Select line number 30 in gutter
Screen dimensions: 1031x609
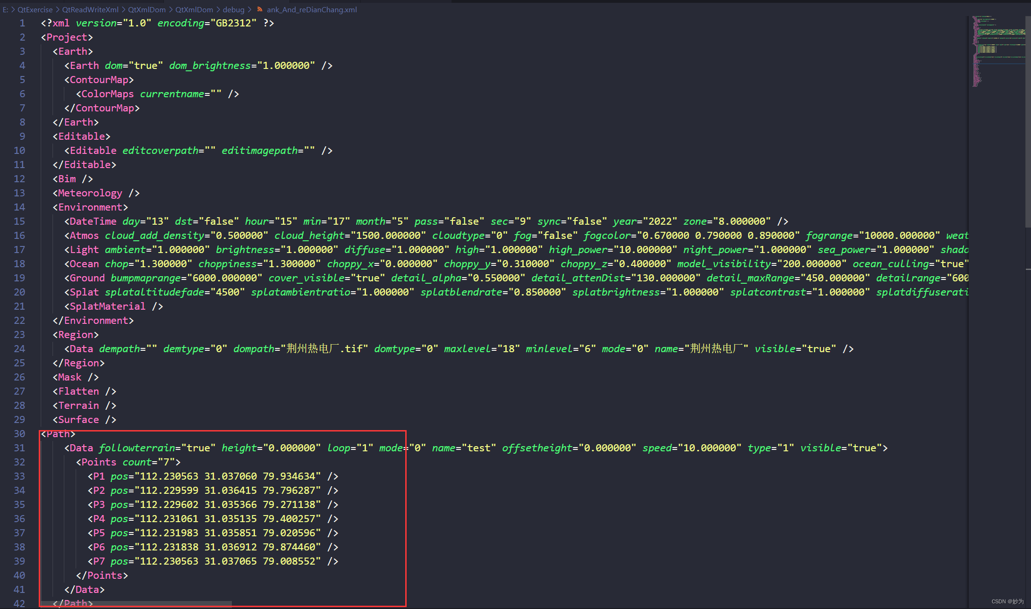coord(19,433)
